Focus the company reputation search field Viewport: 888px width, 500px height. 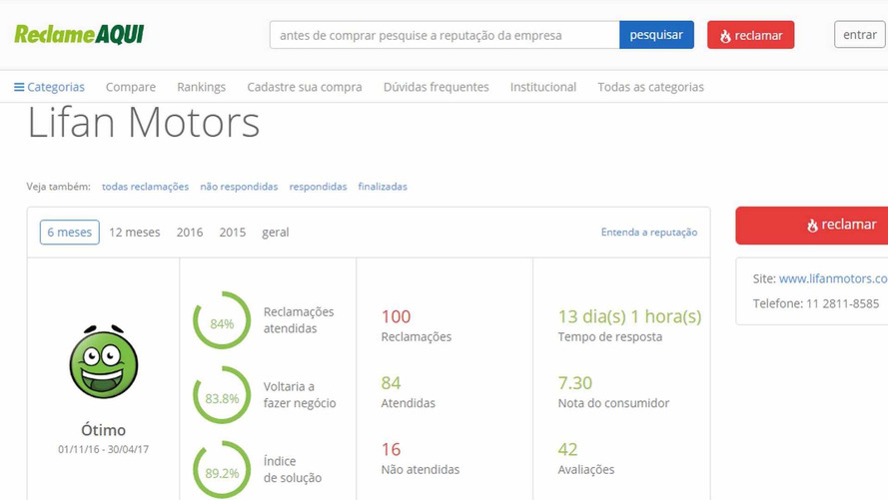[444, 35]
